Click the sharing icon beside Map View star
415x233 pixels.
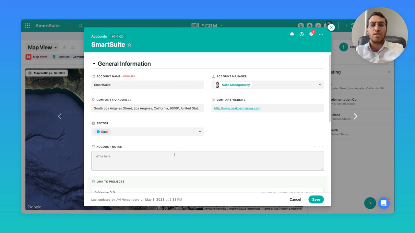point(73,48)
